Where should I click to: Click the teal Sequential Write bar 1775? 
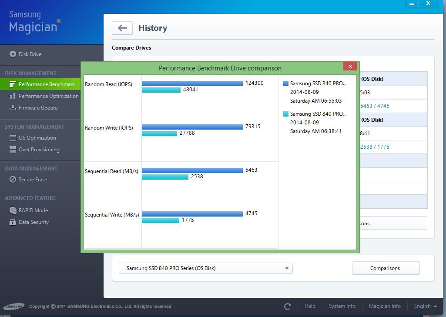[161, 220]
